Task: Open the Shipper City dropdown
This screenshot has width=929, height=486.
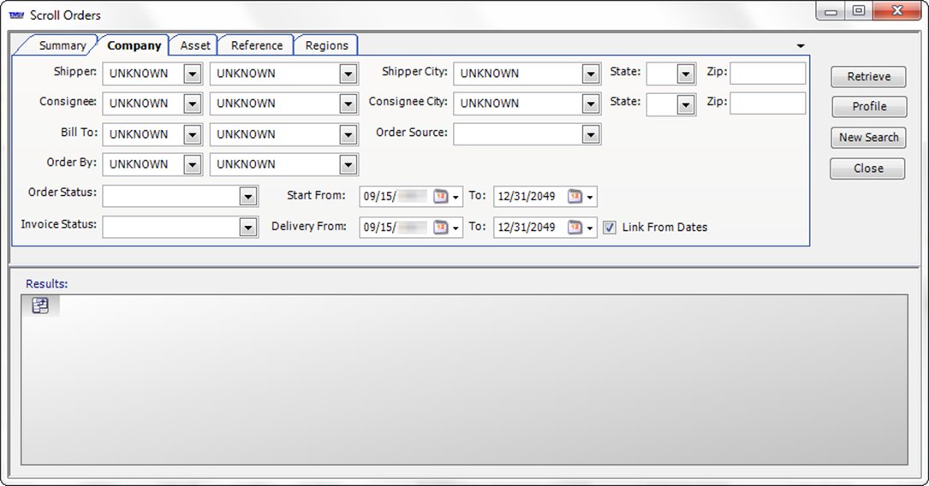Action: 591,74
